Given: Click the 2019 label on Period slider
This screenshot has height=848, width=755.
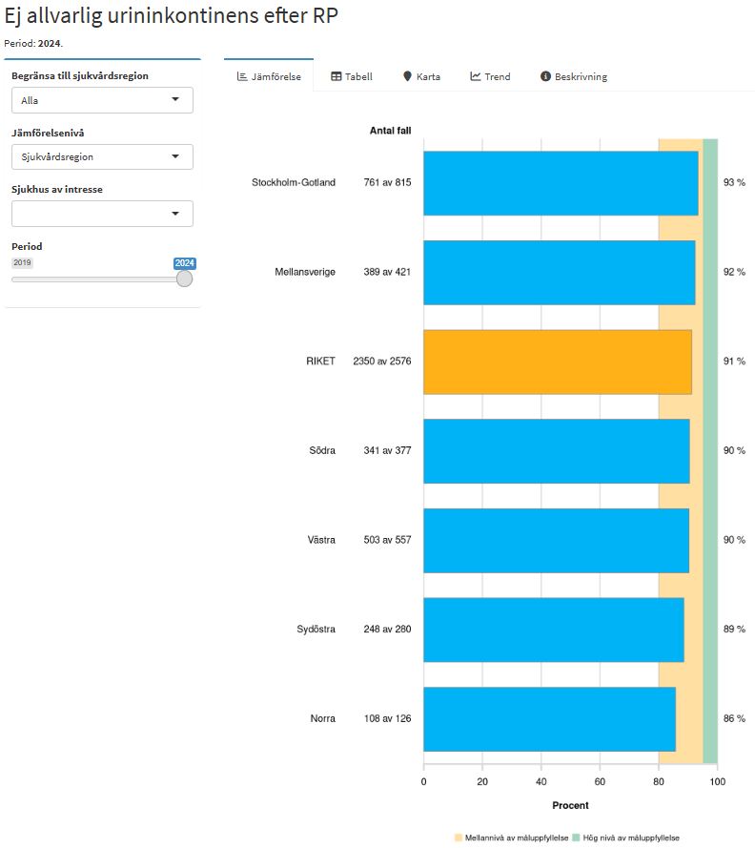Looking at the screenshot, I should pos(22,262).
